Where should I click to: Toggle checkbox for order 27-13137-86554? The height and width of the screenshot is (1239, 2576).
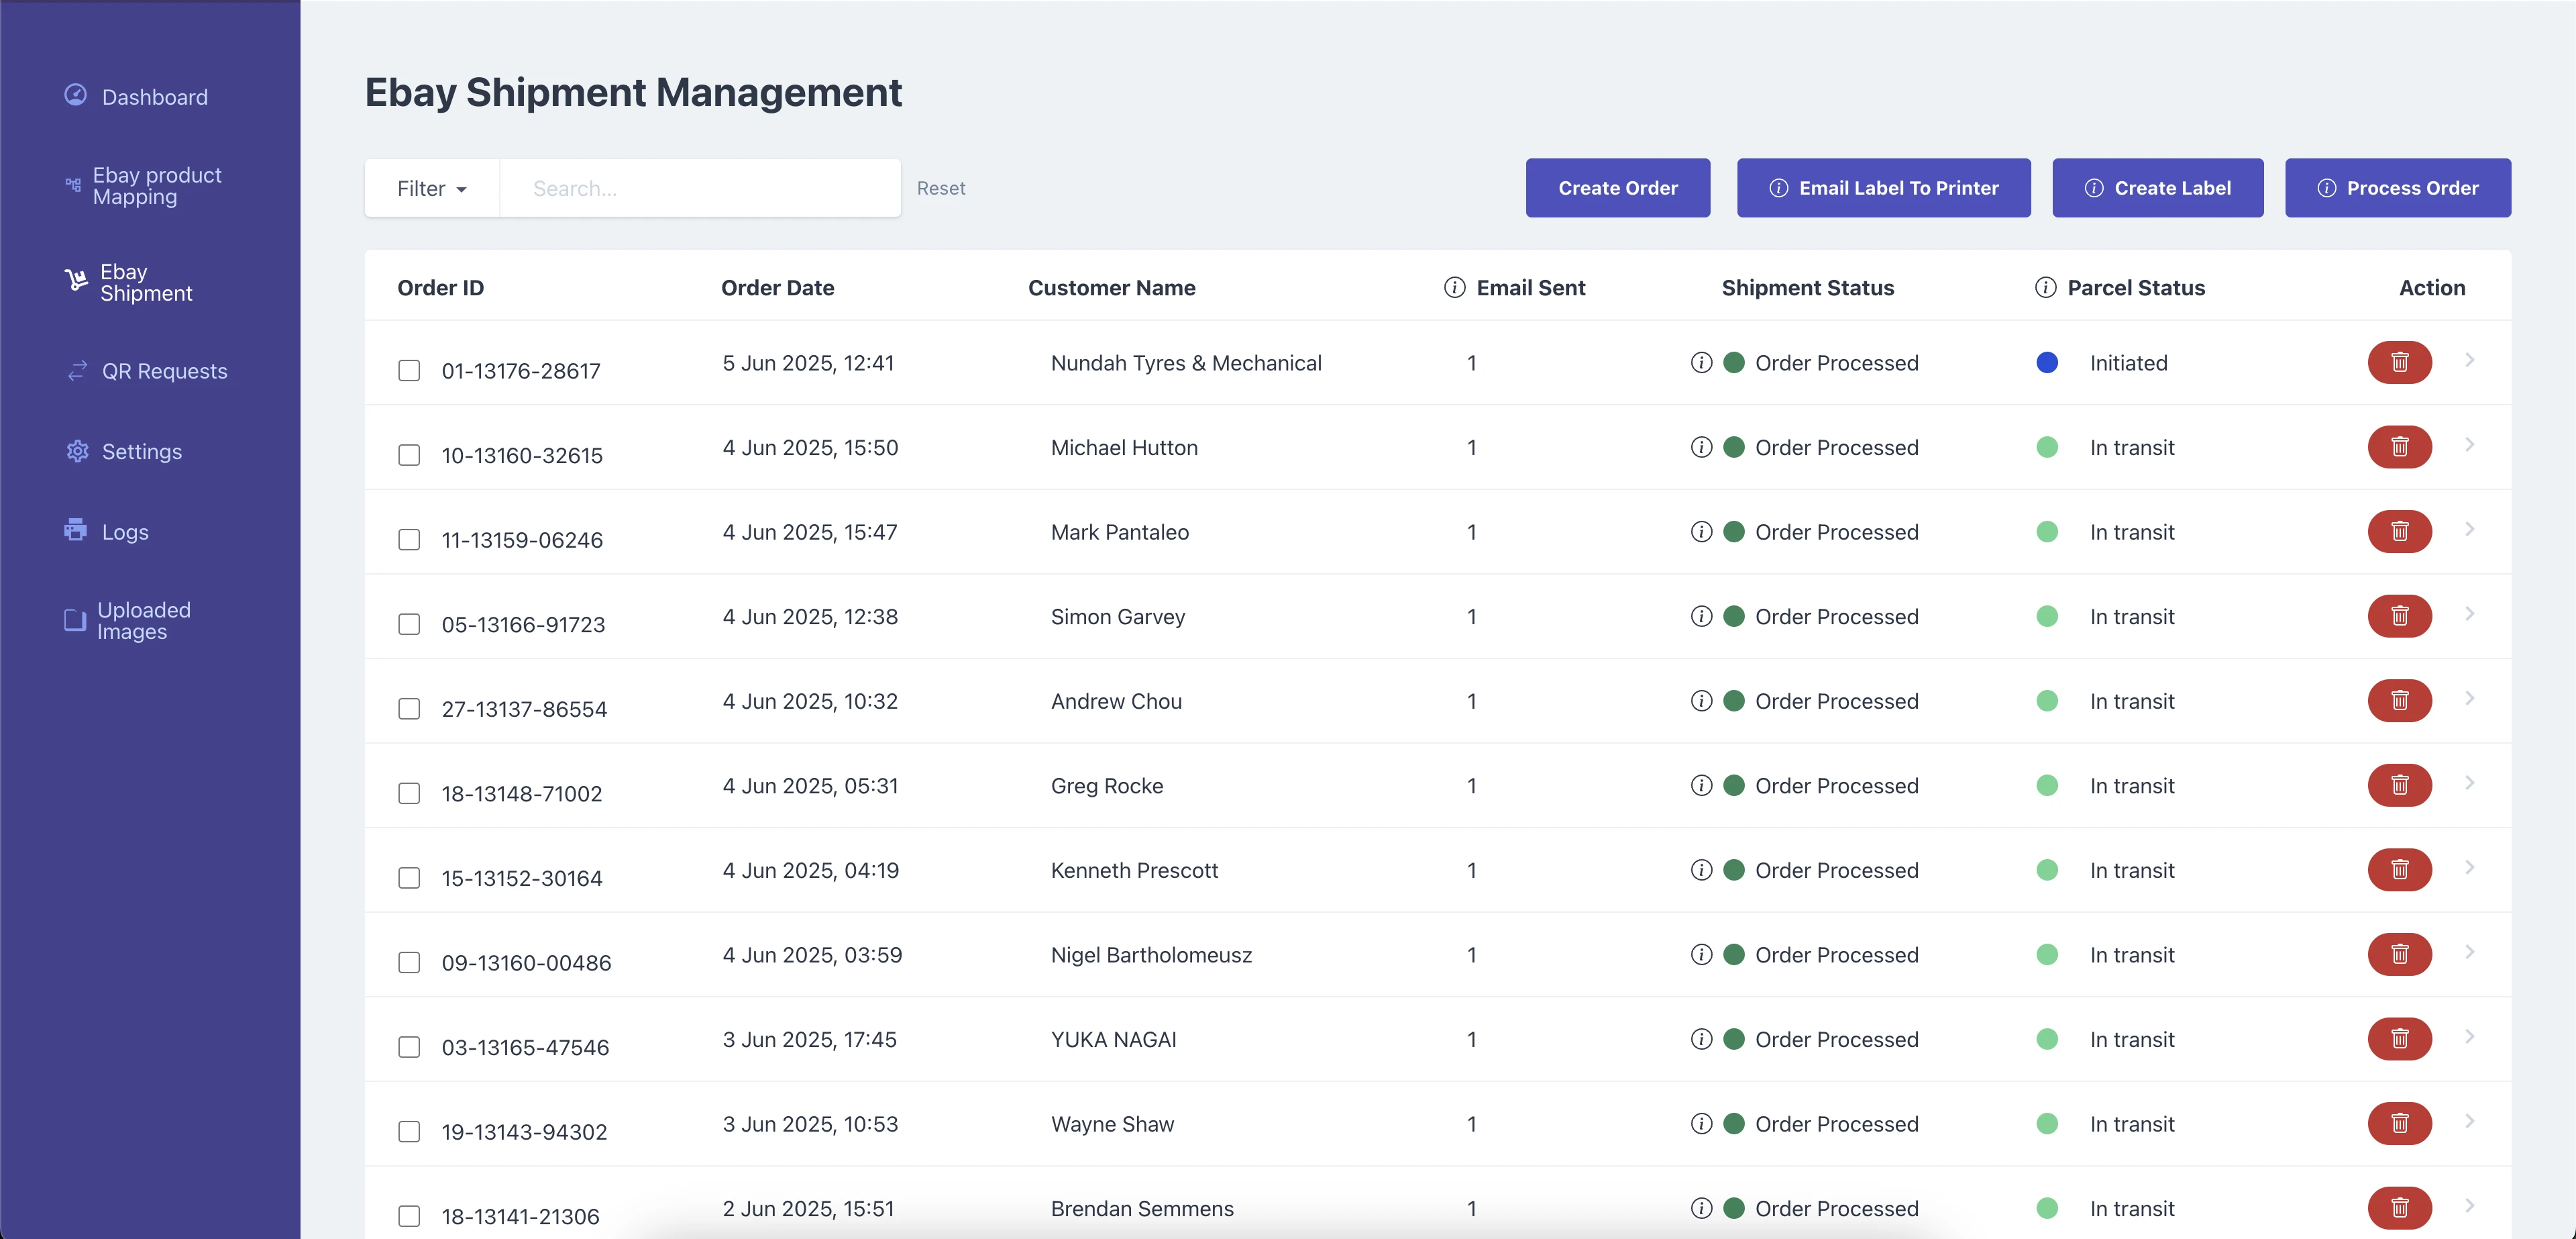pos(409,709)
